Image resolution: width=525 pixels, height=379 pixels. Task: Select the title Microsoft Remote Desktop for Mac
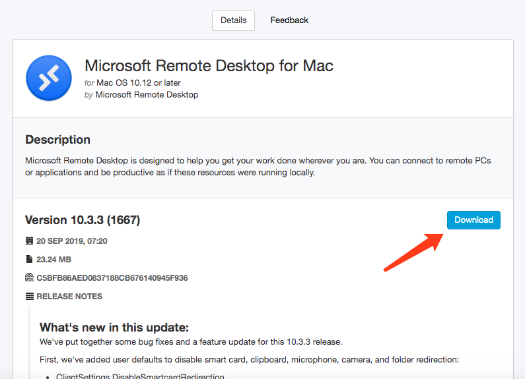209,65
